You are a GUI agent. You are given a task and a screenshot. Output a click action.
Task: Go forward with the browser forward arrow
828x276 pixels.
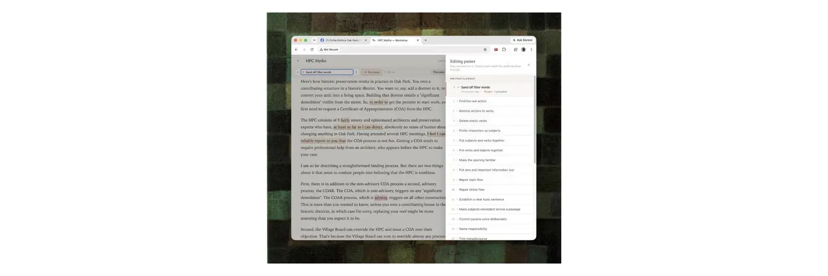tap(303, 50)
